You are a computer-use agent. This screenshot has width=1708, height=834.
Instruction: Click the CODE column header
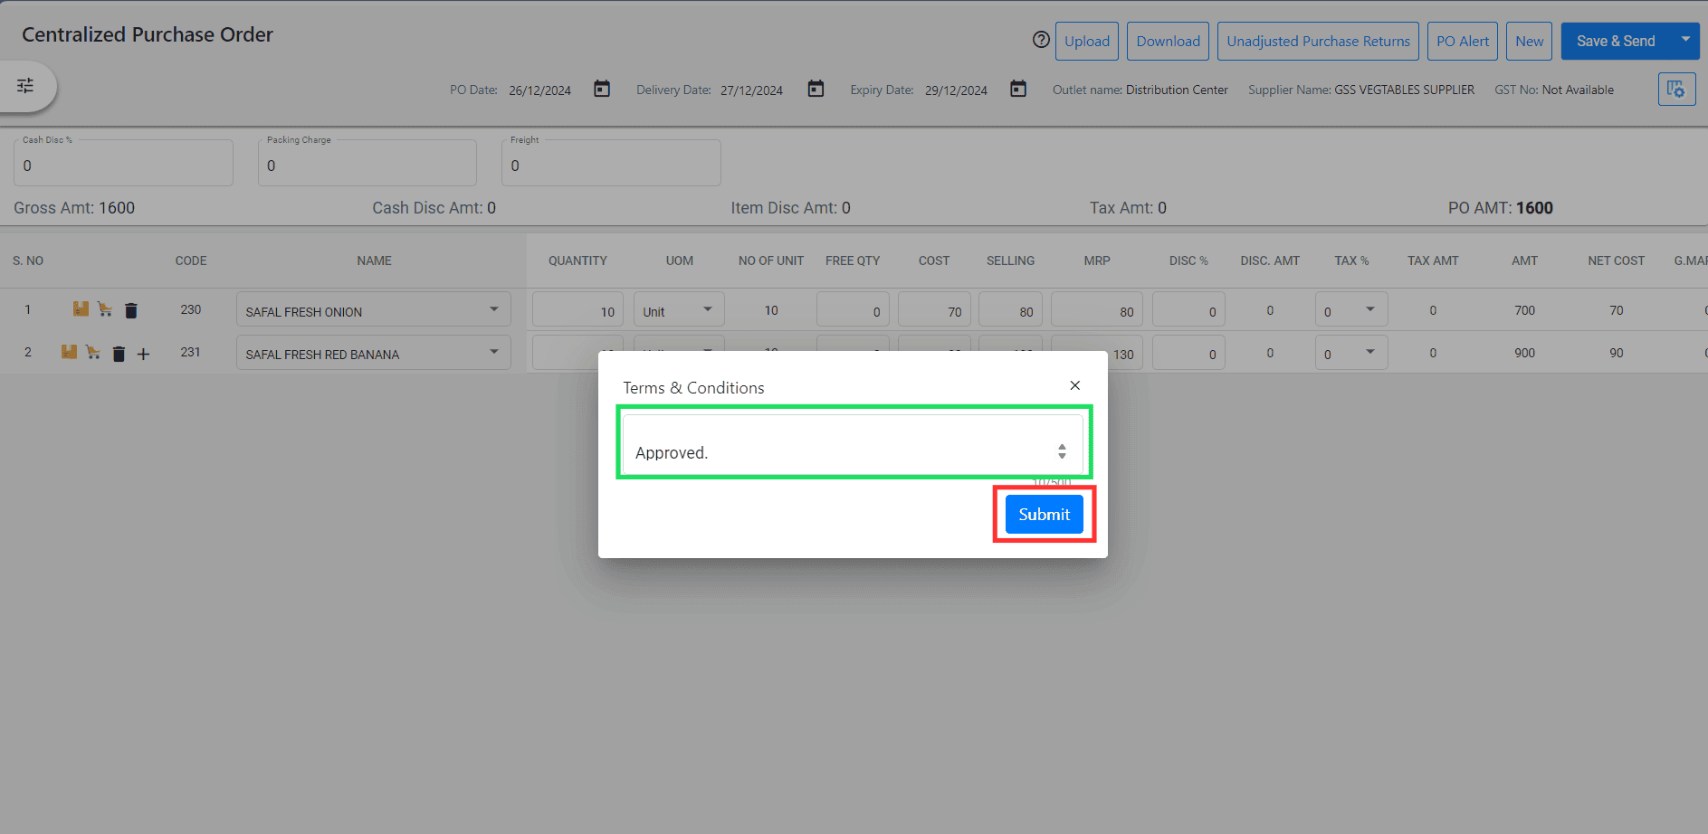(x=191, y=261)
